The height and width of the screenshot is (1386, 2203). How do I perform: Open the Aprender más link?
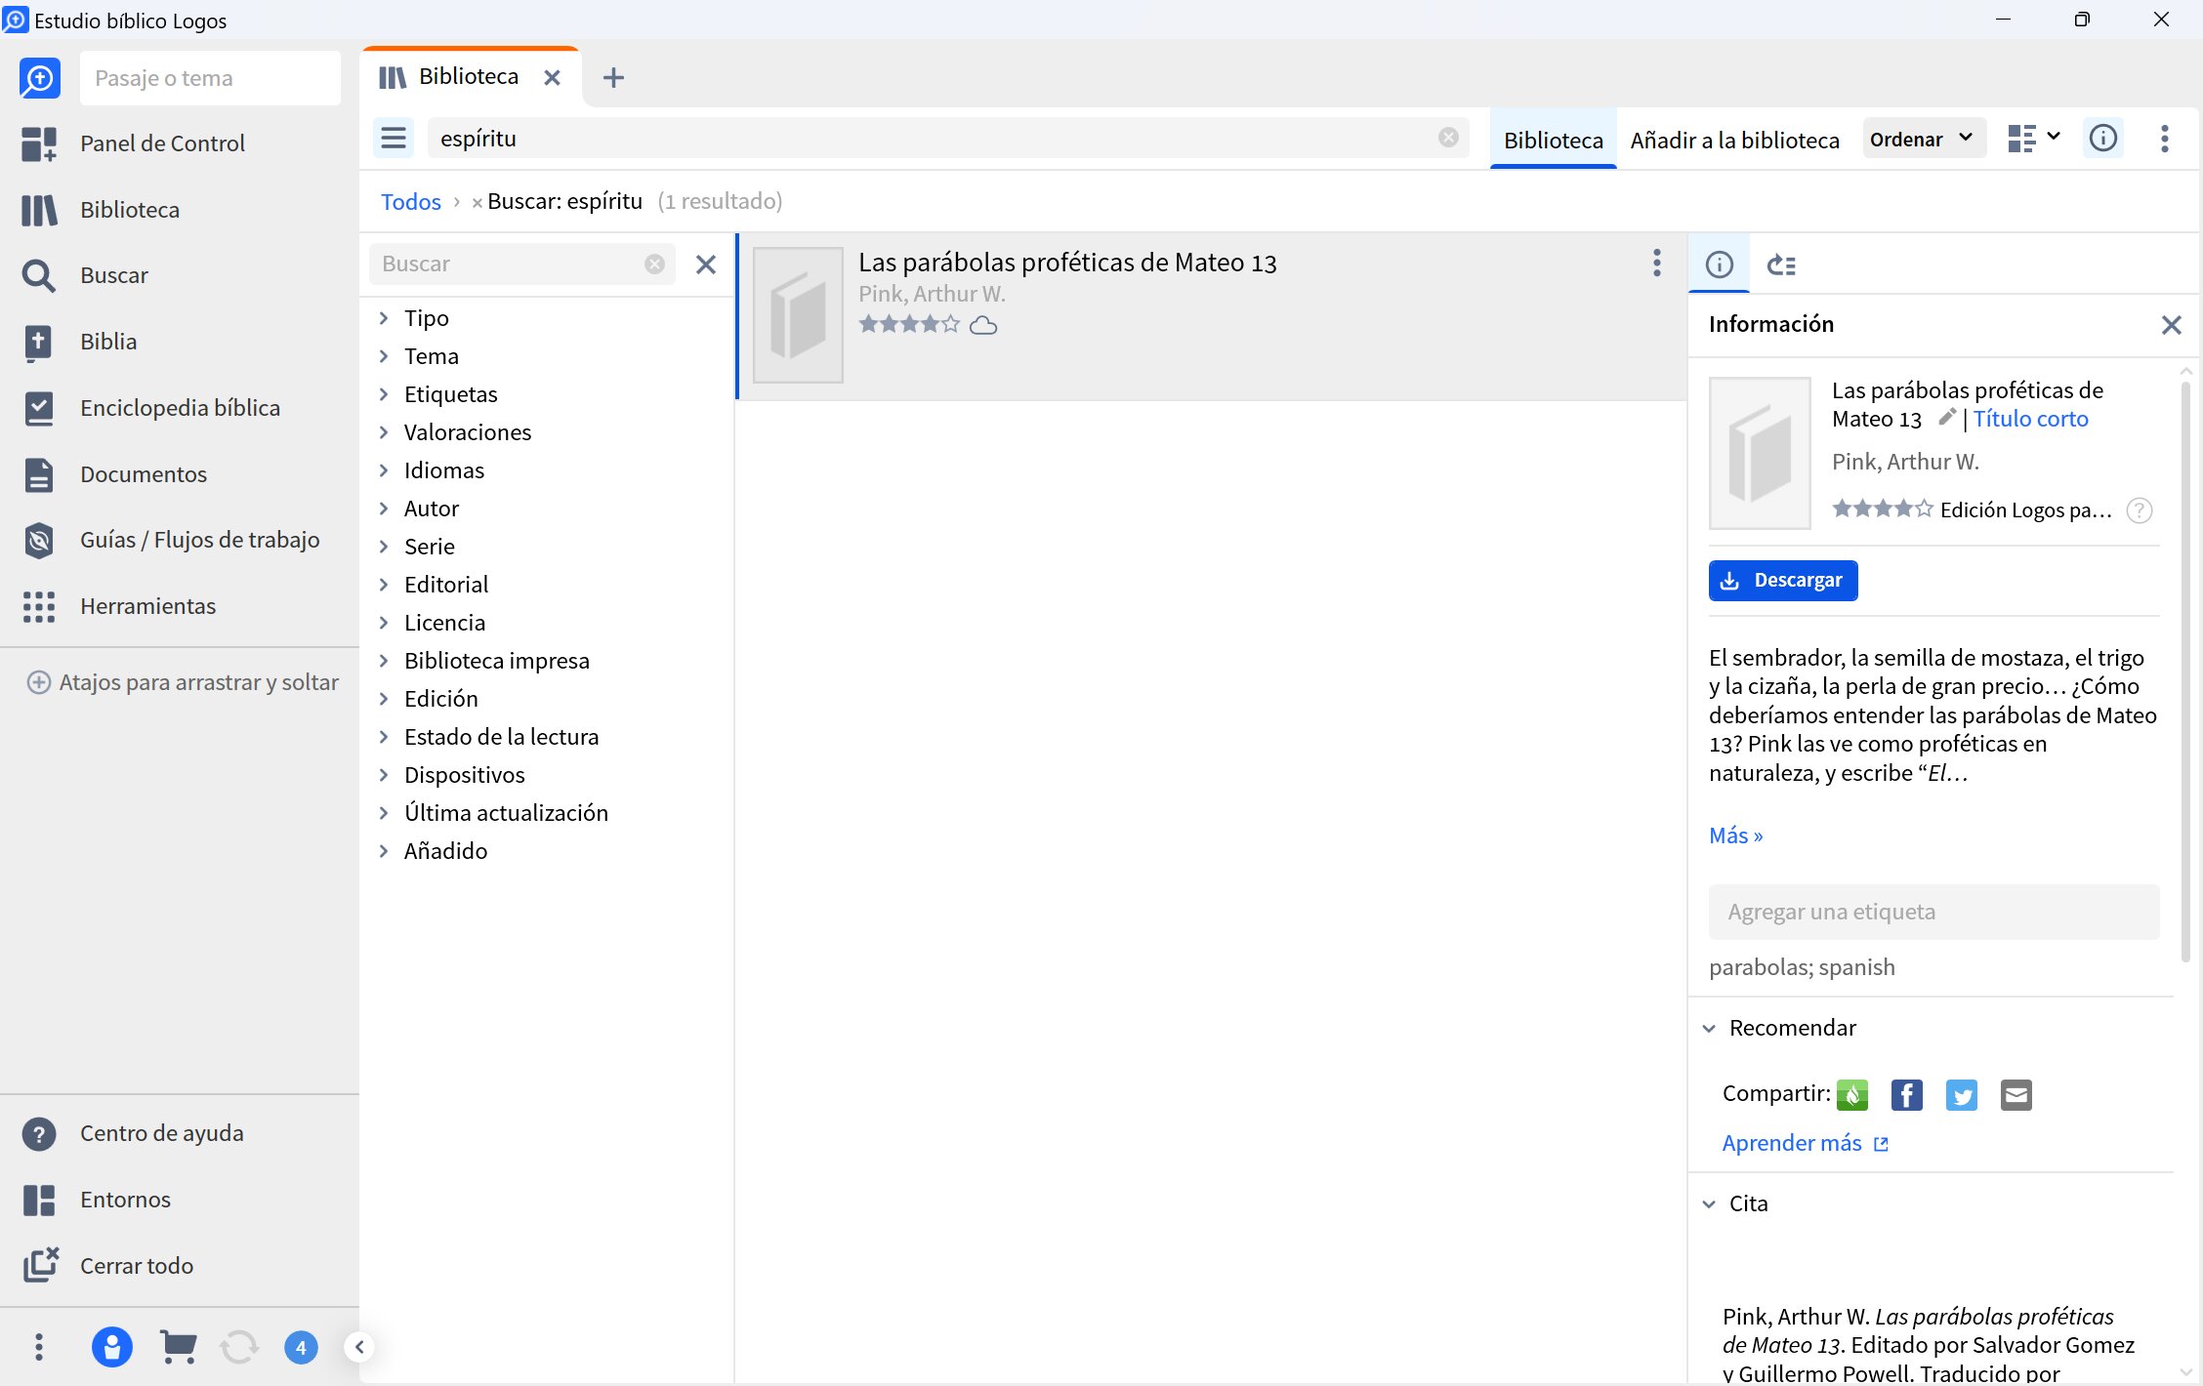(x=1806, y=1143)
